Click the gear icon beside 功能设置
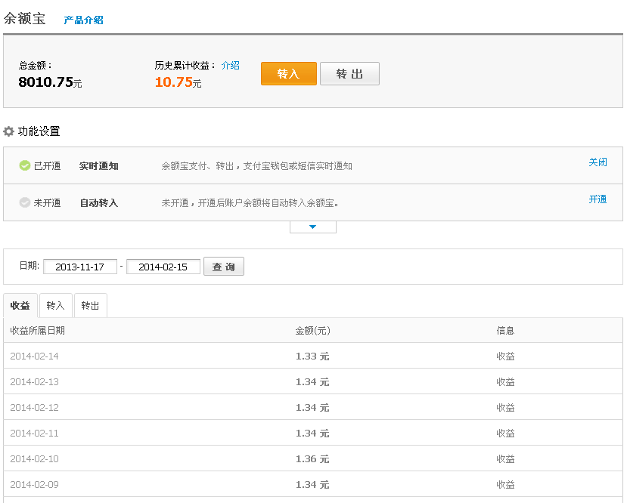 pyautogui.click(x=9, y=131)
